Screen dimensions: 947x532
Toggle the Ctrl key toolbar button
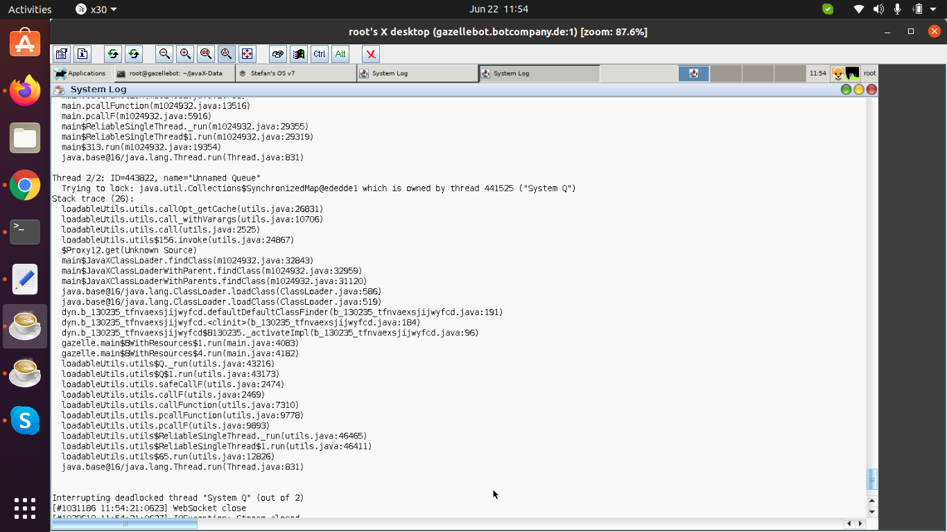tap(319, 54)
